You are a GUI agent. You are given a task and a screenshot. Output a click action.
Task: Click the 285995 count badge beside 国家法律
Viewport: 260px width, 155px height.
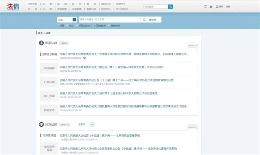[x=64, y=43]
